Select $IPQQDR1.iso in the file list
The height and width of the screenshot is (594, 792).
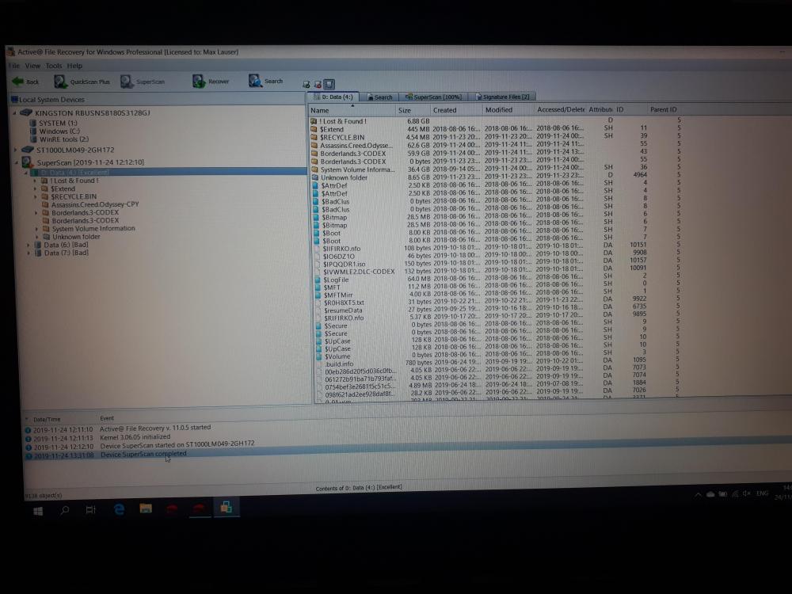344,265
